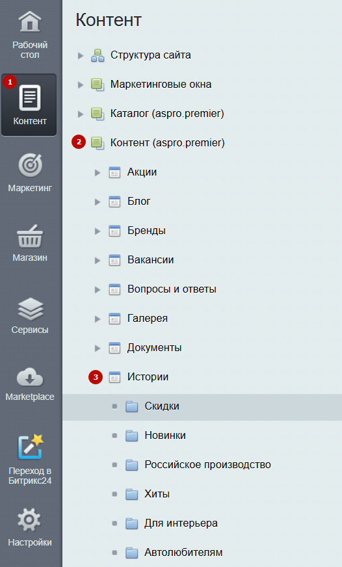
Task: Expand the Каталог (aspro.premier) arrow
Action: pos(81,114)
